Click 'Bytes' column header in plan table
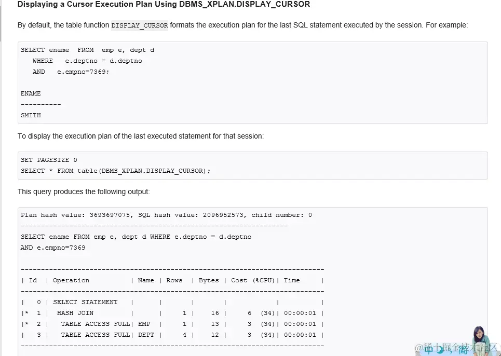 coord(209,280)
